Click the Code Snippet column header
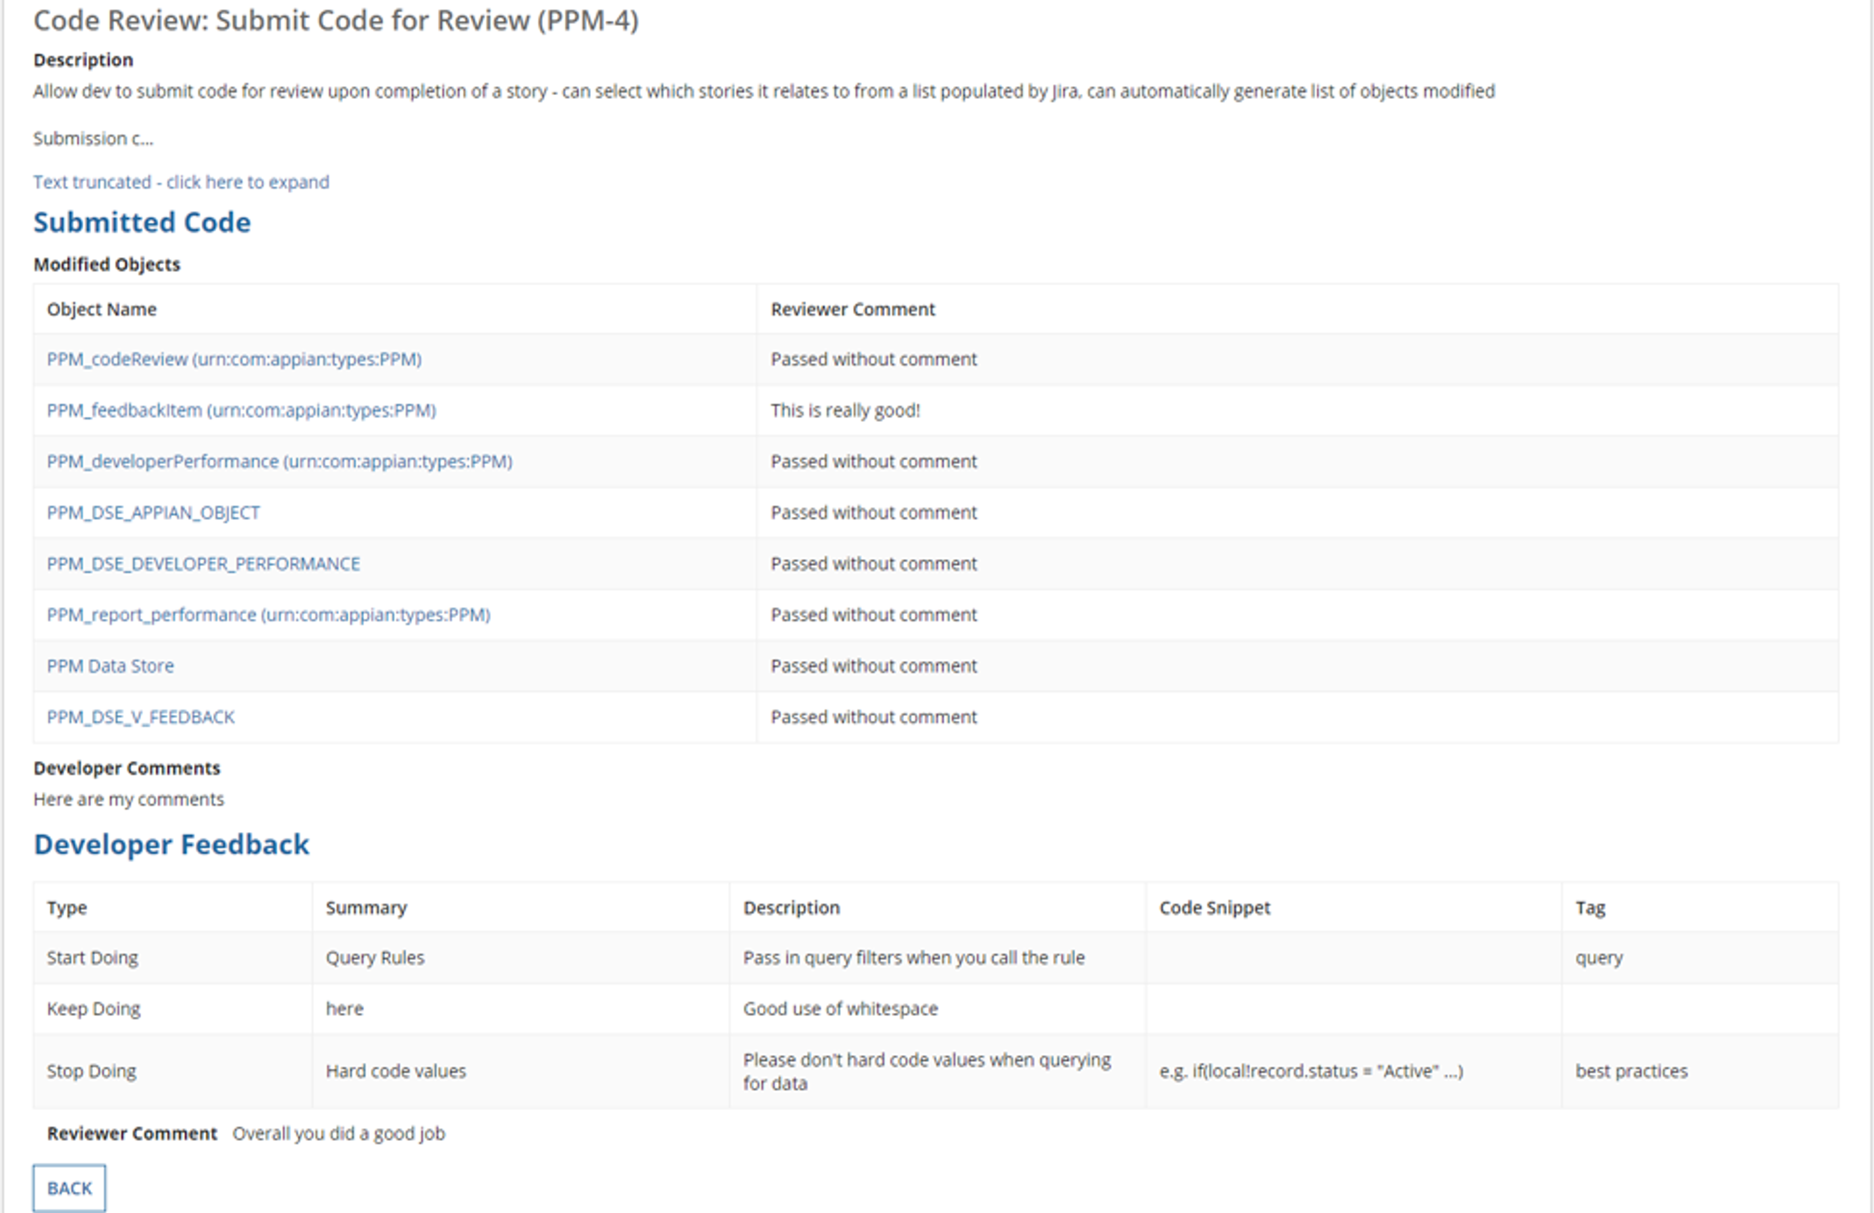The image size is (1874, 1213). tap(1214, 907)
